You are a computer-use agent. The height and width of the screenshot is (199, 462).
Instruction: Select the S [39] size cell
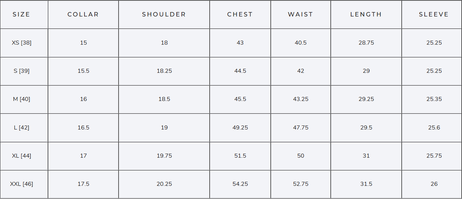click(22, 71)
